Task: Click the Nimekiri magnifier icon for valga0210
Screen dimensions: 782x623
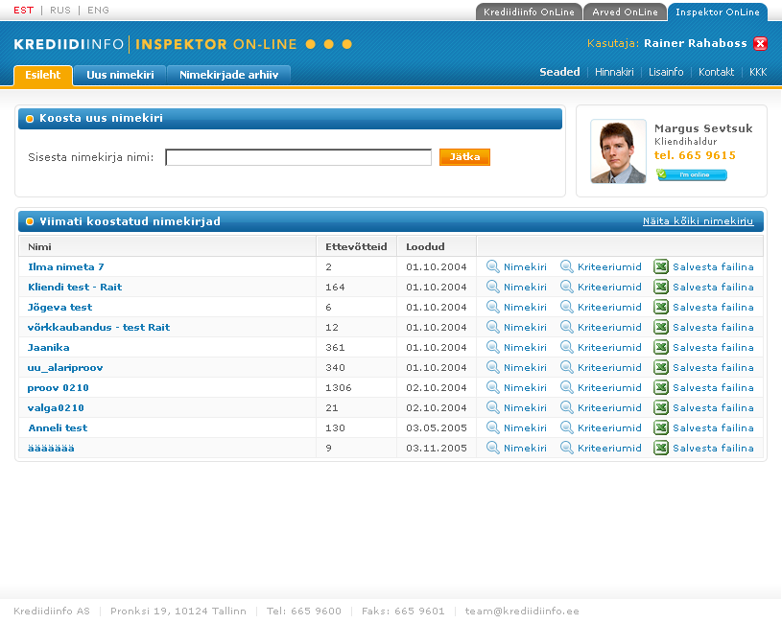Action: tap(493, 408)
